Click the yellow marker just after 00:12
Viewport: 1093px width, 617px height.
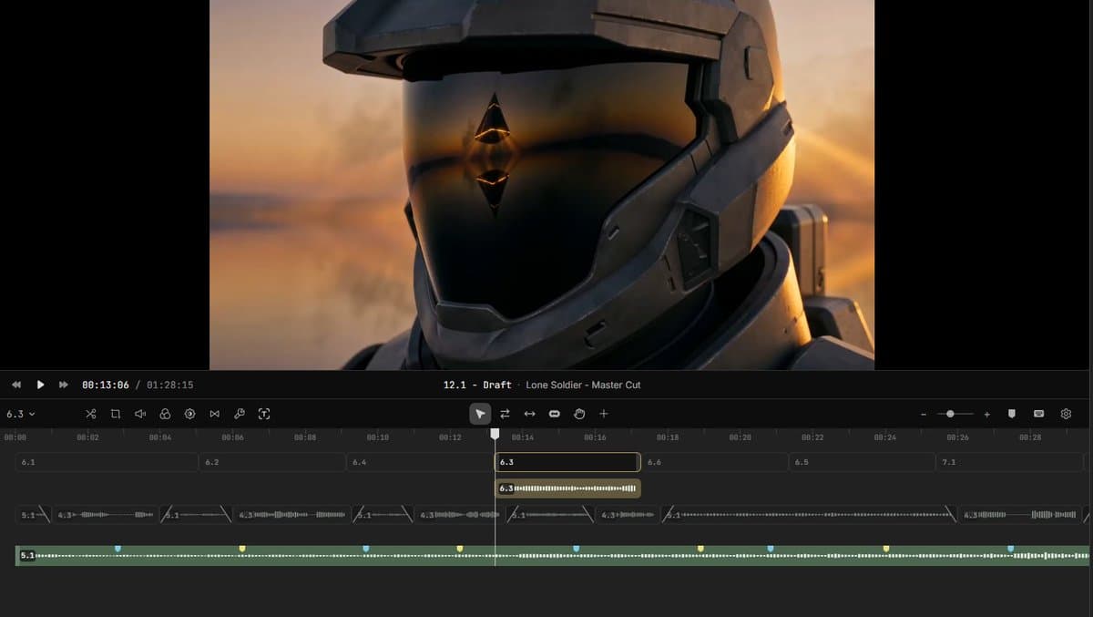(x=459, y=549)
